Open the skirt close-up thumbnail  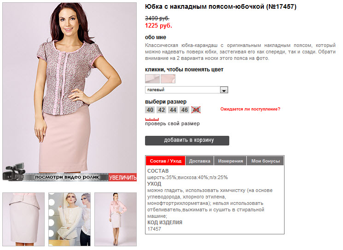pos(23,219)
